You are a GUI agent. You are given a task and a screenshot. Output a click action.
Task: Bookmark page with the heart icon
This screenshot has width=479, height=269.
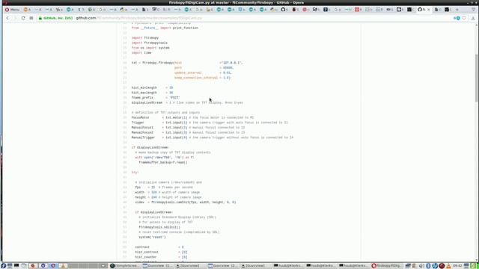tap(464, 18)
